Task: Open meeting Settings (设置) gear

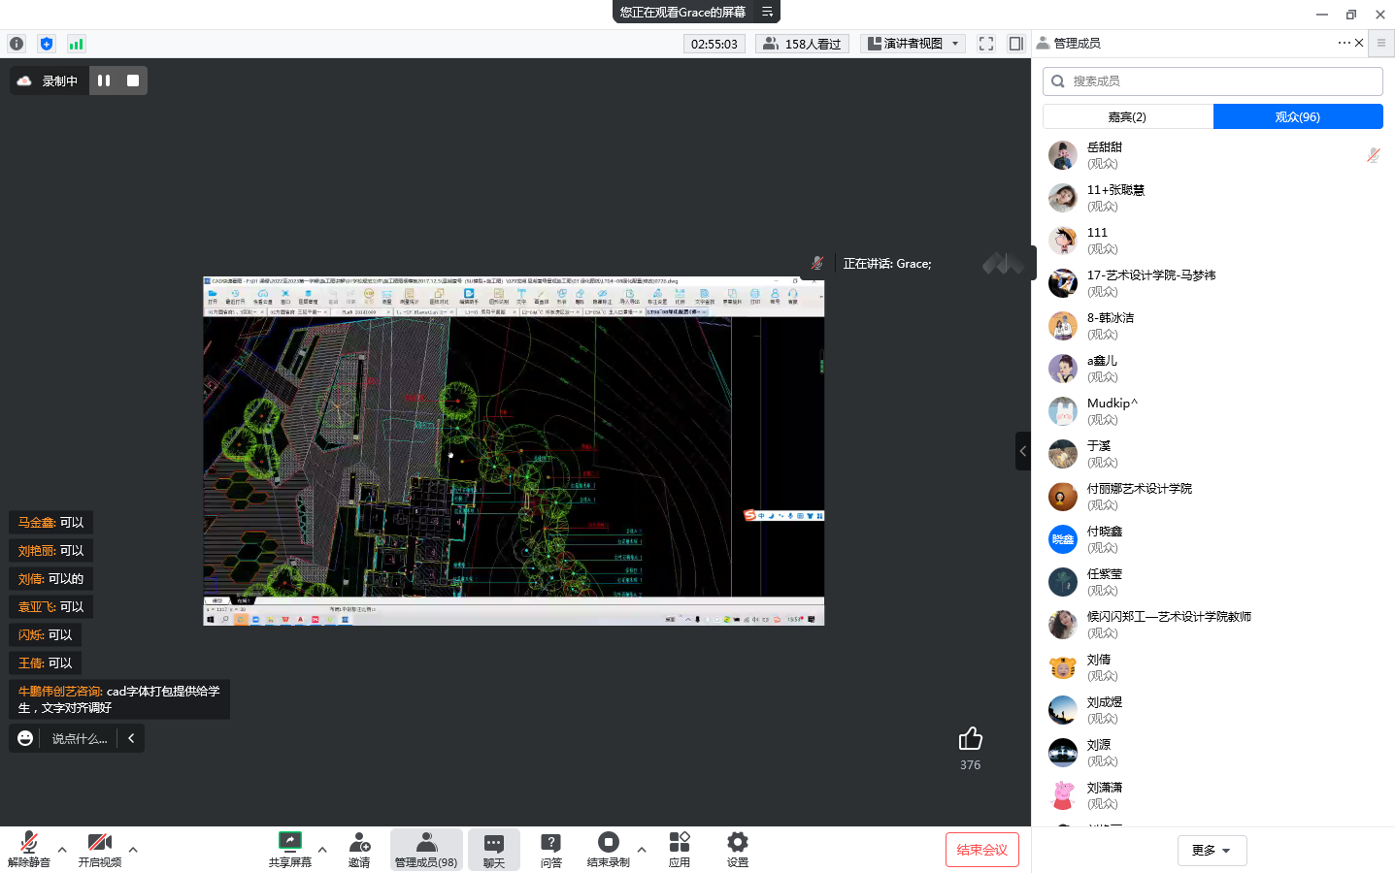Action: tap(738, 849)
